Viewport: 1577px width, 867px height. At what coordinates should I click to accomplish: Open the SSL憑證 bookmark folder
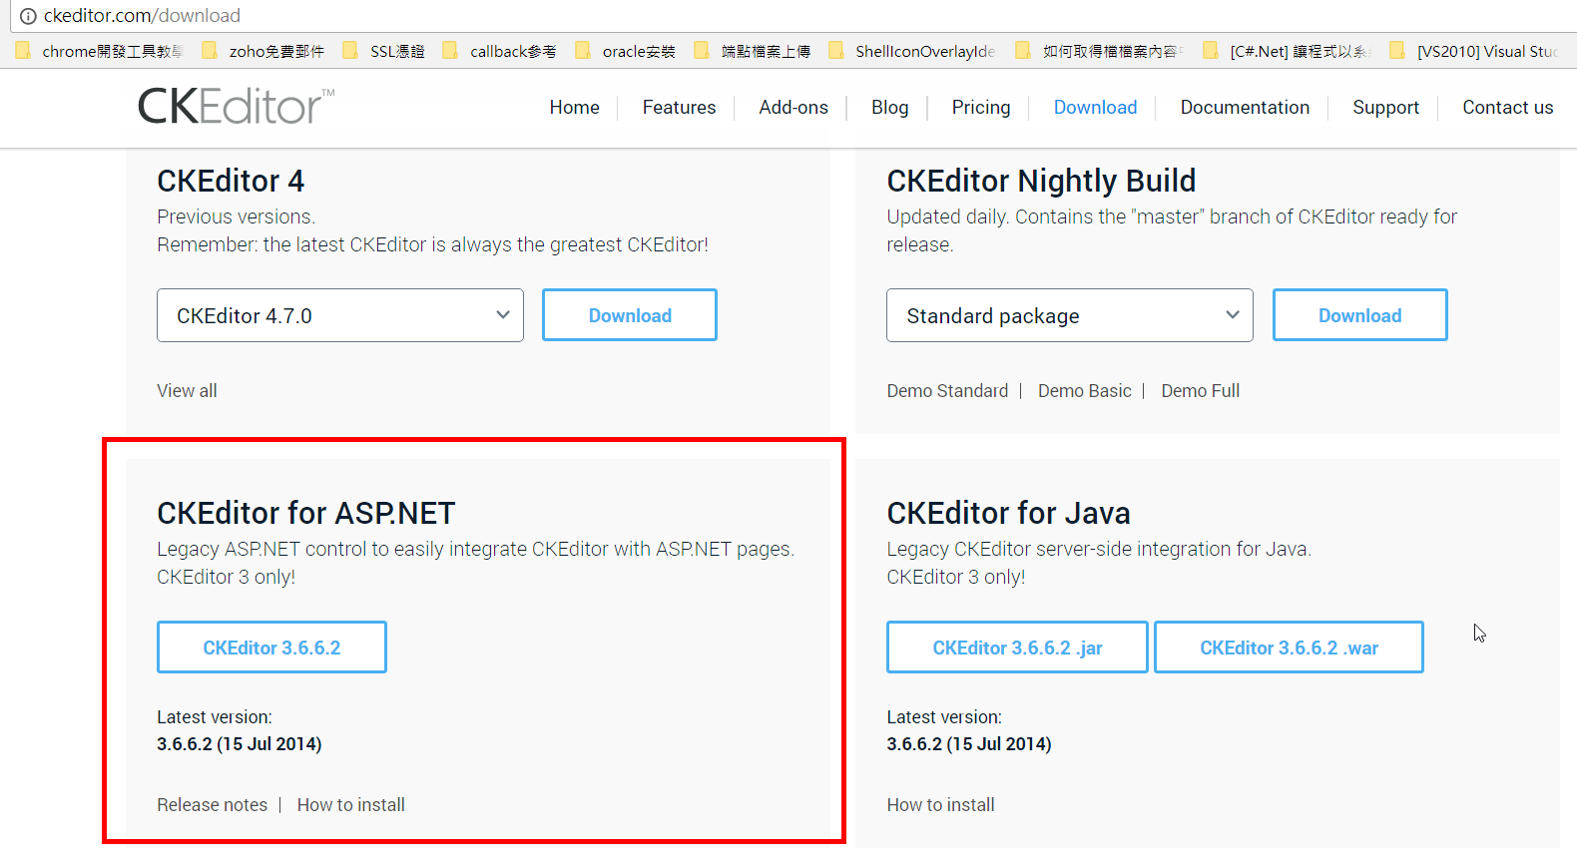(x=384, y=51)
